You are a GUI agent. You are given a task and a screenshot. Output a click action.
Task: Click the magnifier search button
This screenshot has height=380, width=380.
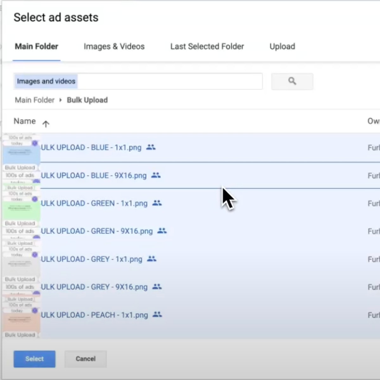click(292, 81)
